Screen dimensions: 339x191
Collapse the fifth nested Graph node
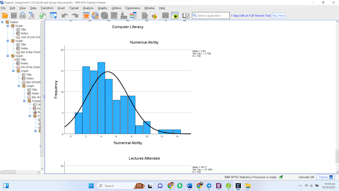(x=19, y=86)
